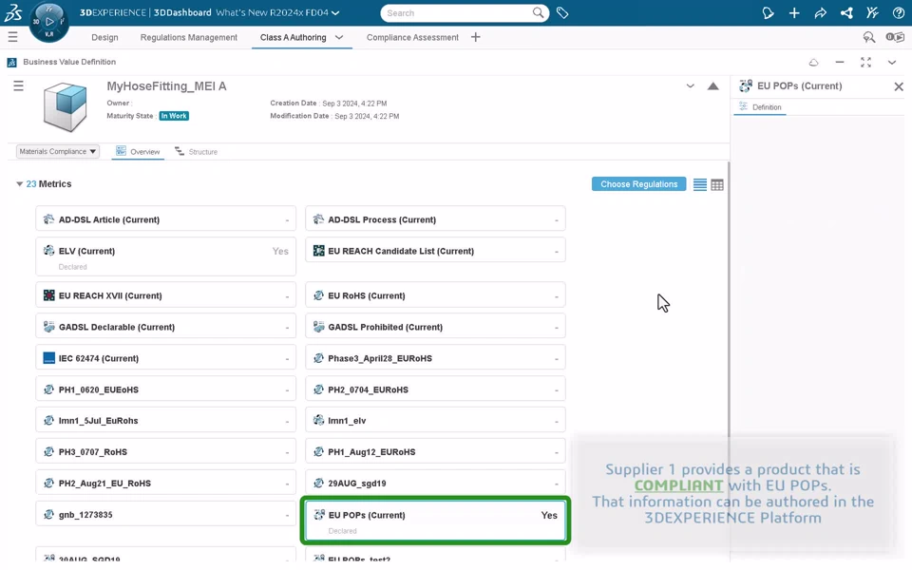Viewport: 912px width, 570px height.
Task: Open widget menu chevron at right
Action: pos(892,63)
